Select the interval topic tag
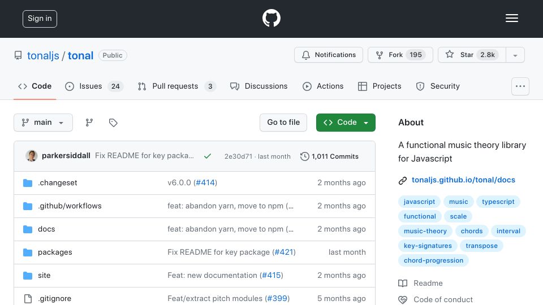The image size is (543, 305). (508, 232)
